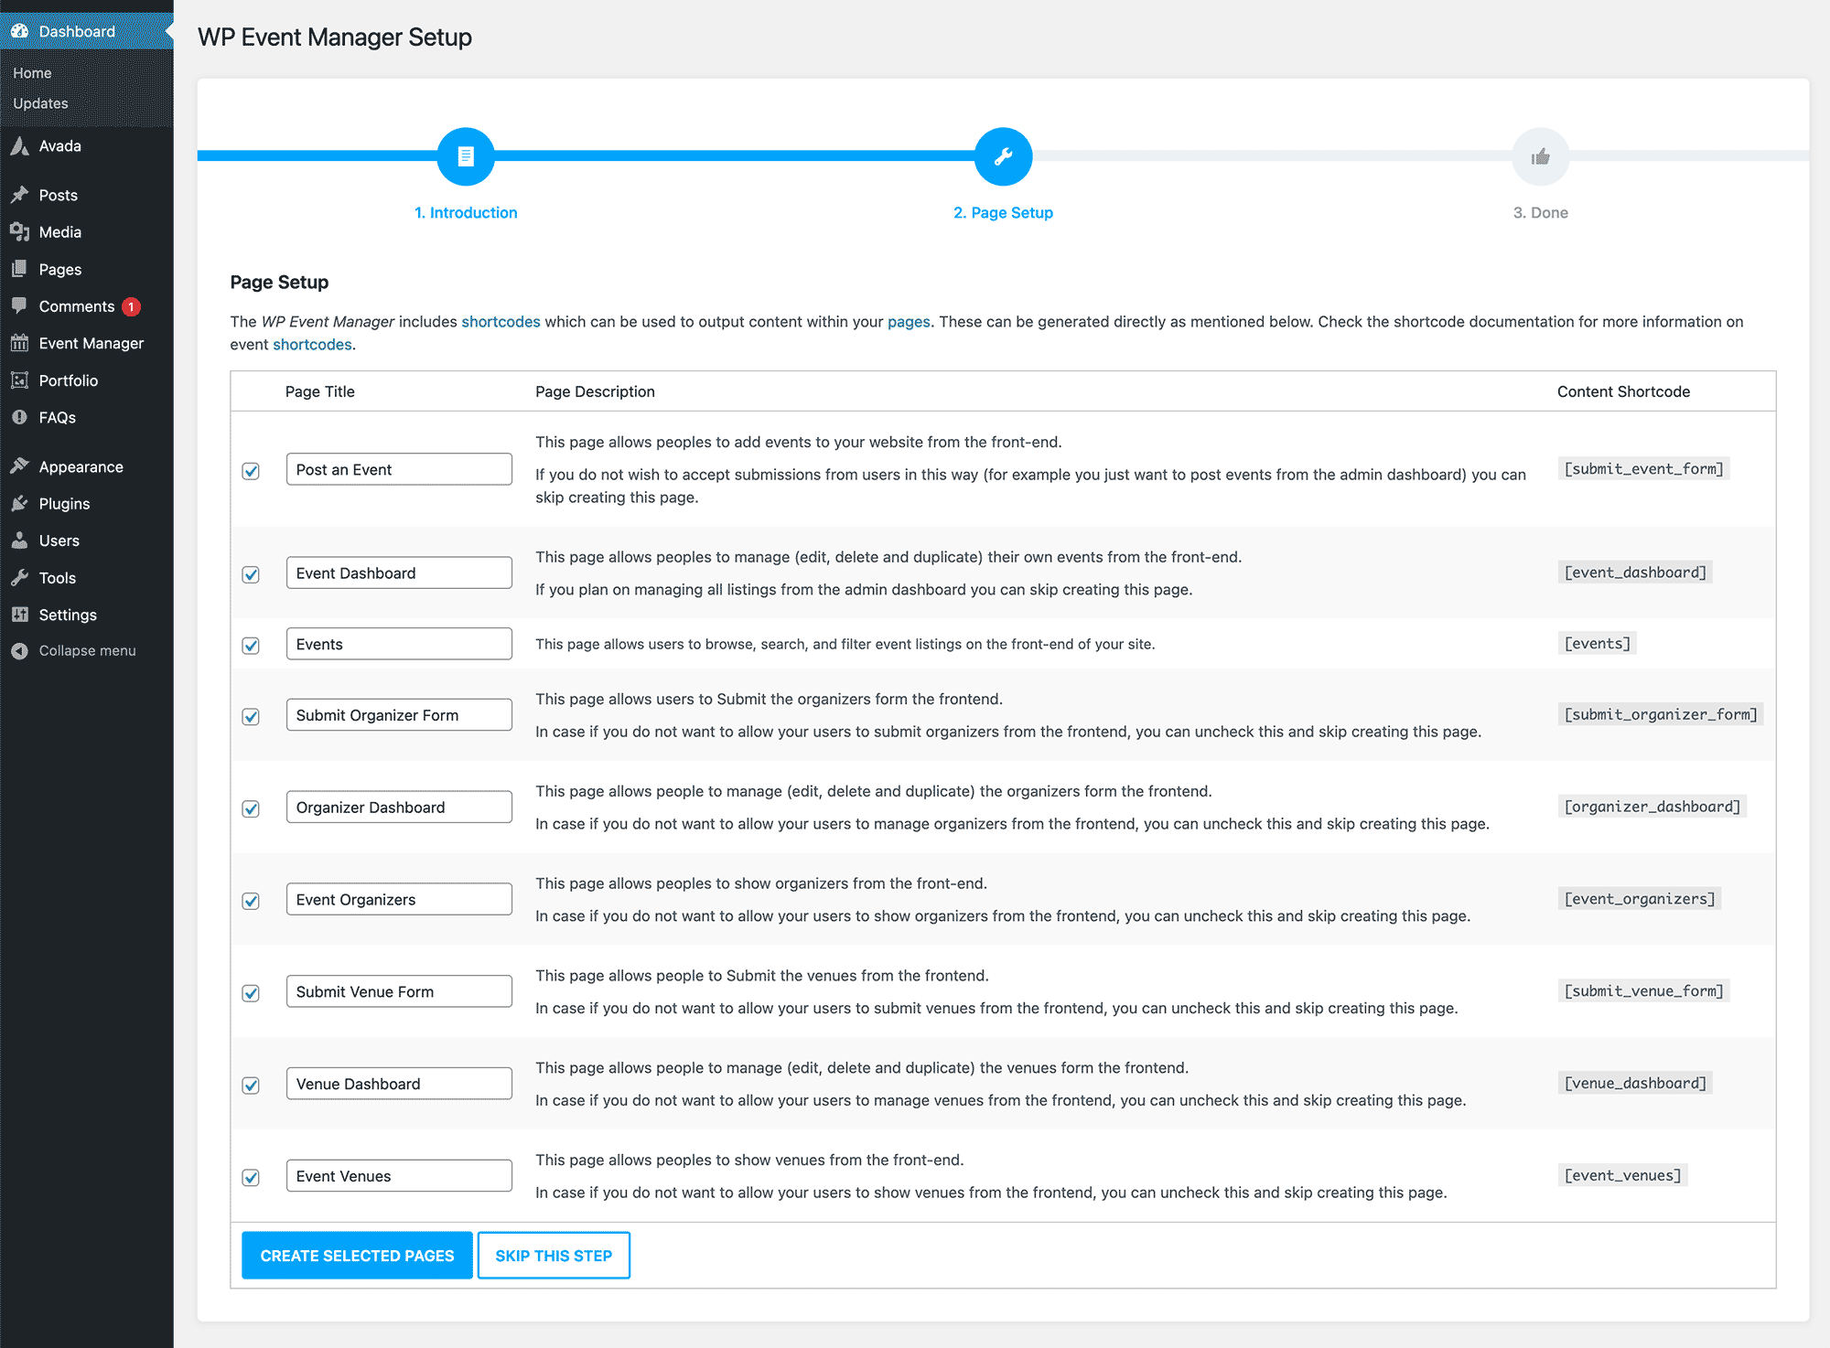This screenshot has width=1830, height=1348.
Task: Select the [submit_organizer_form] shortcode
Action: point(1661,714)
